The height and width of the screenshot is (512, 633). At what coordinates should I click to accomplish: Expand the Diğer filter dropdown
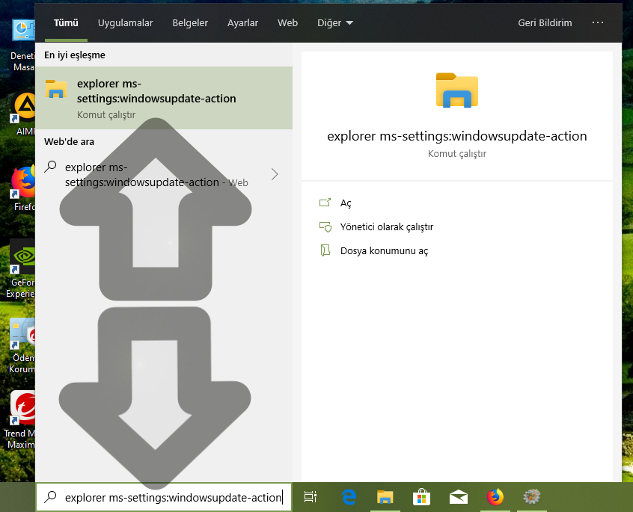coord(334,23)
